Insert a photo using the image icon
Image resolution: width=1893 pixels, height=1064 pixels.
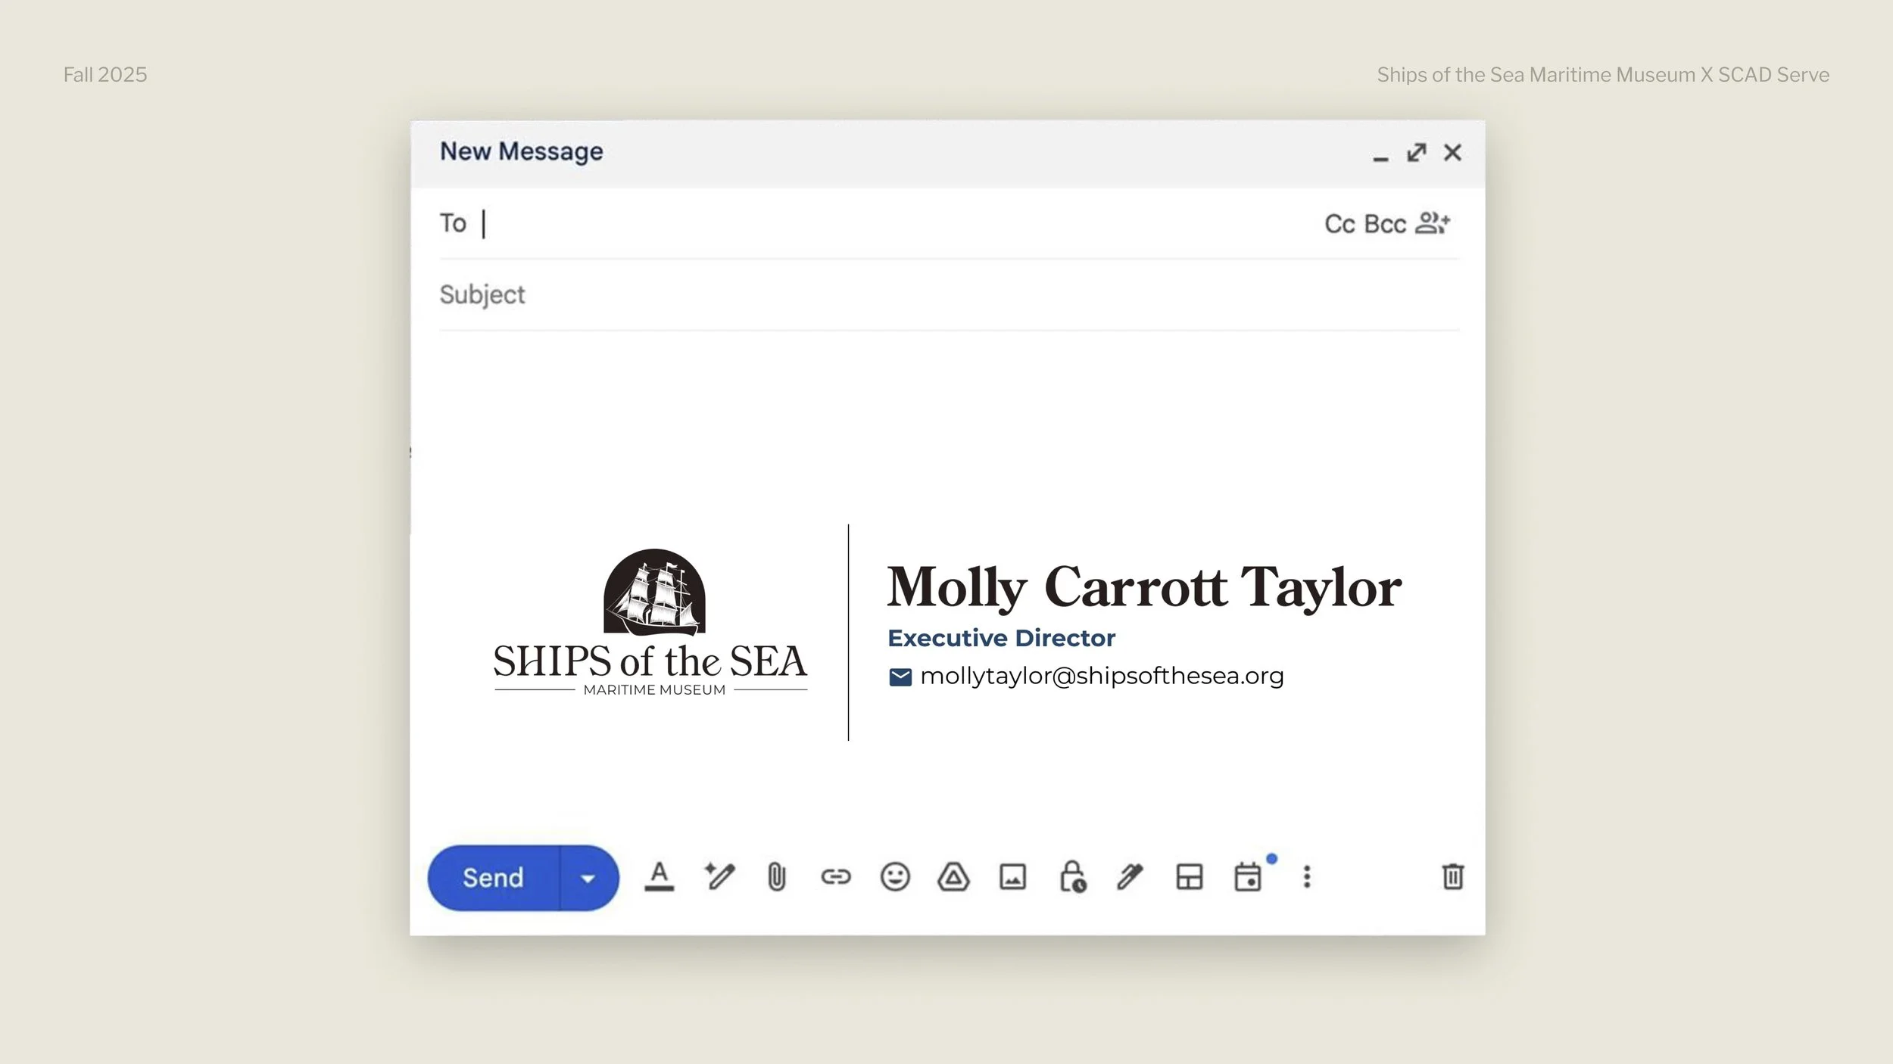click(x=1013, y=877)
